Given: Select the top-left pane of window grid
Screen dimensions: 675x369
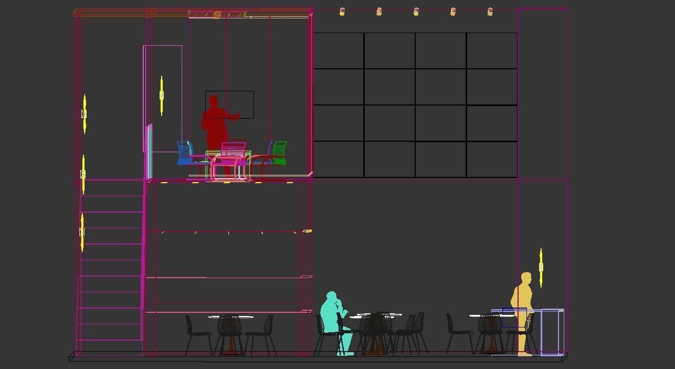Looking at the screenshot, I should coord(339,50).
